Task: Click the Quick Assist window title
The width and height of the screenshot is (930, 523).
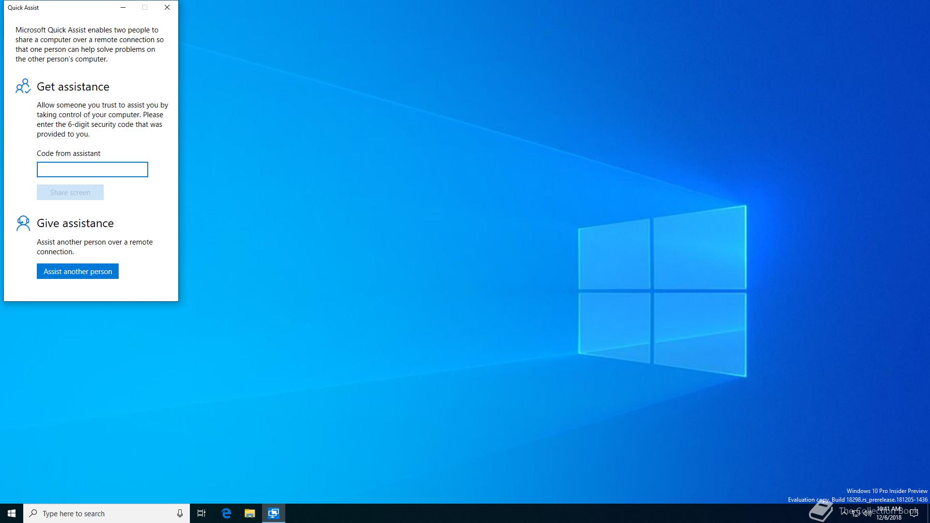Action: pos(23,7)
